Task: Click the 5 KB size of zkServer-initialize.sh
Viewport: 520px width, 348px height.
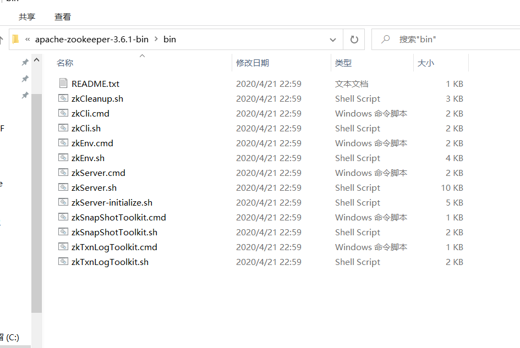Action: (454, 203)
